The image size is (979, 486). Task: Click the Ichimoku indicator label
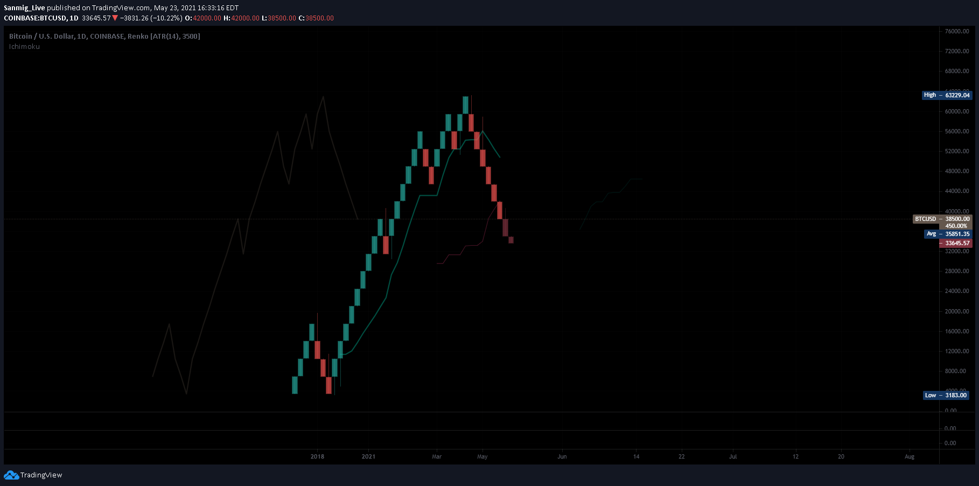coord(24,47)
